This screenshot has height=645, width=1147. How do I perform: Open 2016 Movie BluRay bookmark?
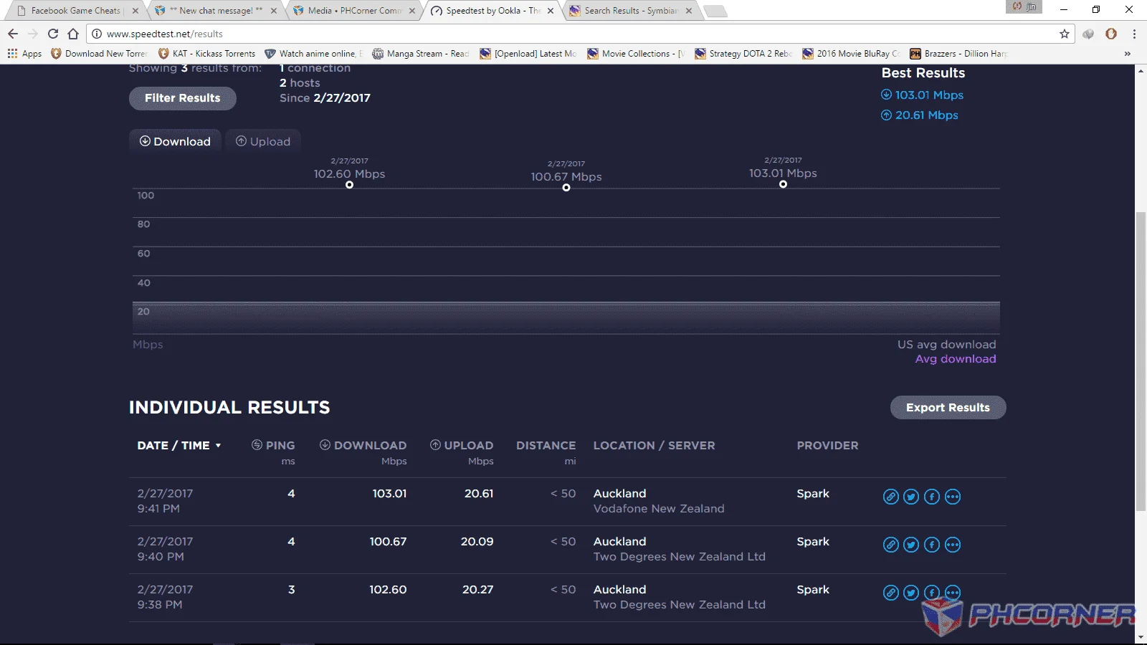click(851, 54)
